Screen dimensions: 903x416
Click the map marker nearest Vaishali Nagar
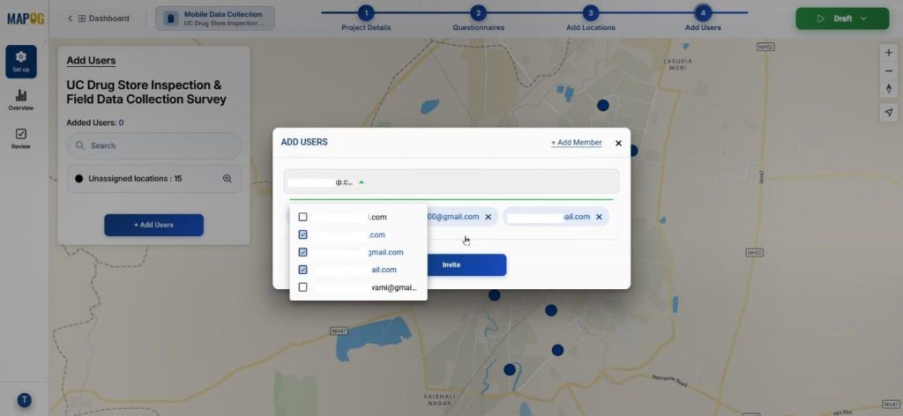(510, 369)
